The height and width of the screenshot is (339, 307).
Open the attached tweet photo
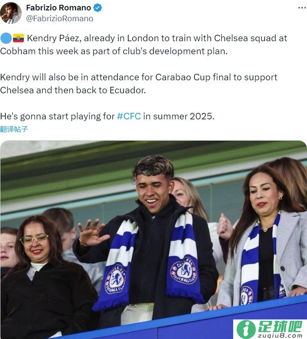tap(153, 240)
